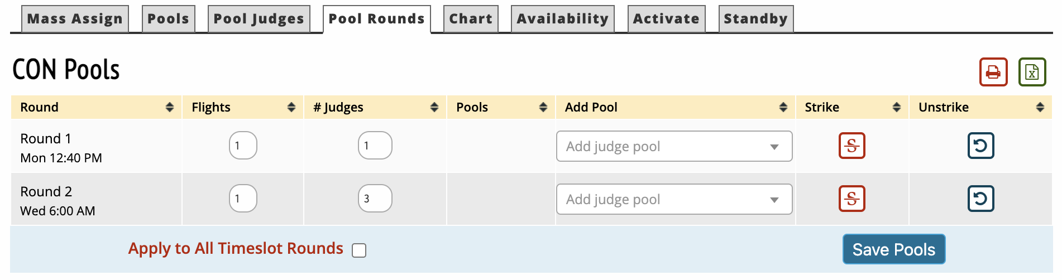
Task: Click Round 2 strike icon
Action: point(851,199)
